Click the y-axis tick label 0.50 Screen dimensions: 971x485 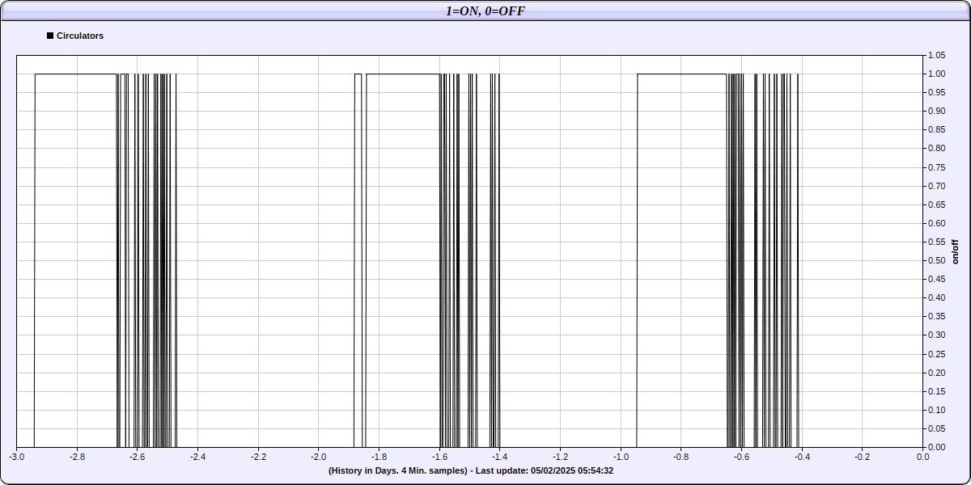point(936,260)
